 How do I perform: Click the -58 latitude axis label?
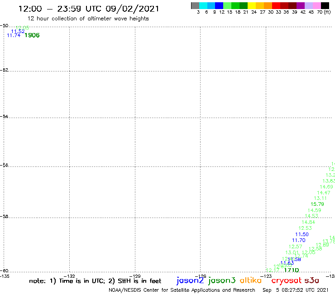(4, 217)
